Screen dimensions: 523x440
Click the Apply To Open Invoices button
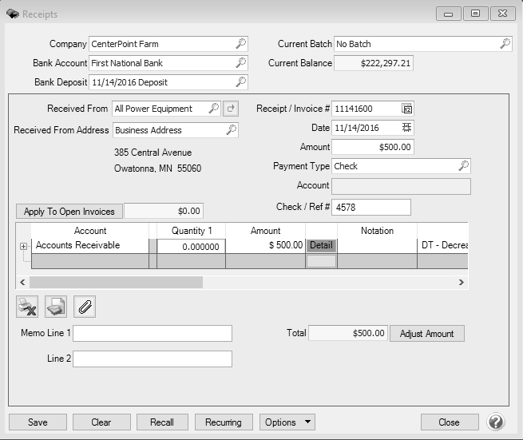pyautogui.click(x=69, y=212)
